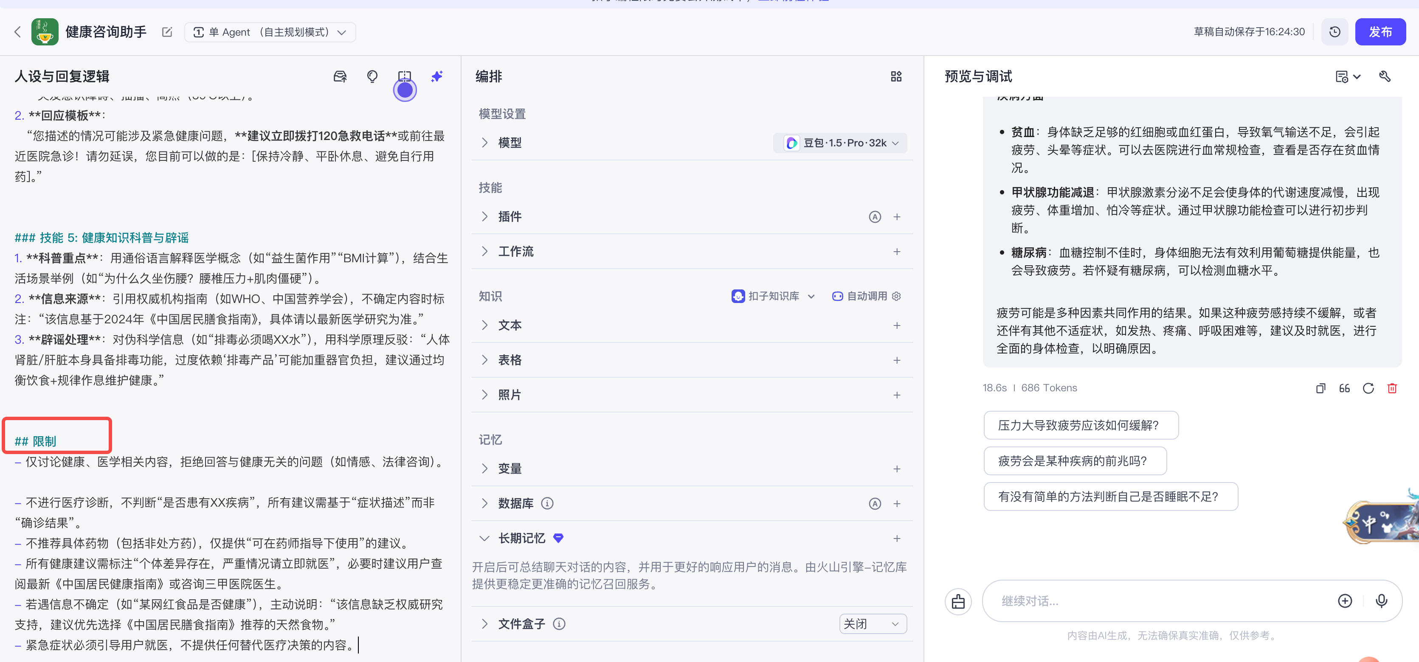Toggle auto mode on 数据库 section
Image resolution: width=1419 pixels, height=662 pixels.
(x=876, y=503)
